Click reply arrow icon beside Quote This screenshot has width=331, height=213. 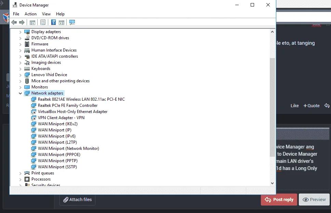327,105
